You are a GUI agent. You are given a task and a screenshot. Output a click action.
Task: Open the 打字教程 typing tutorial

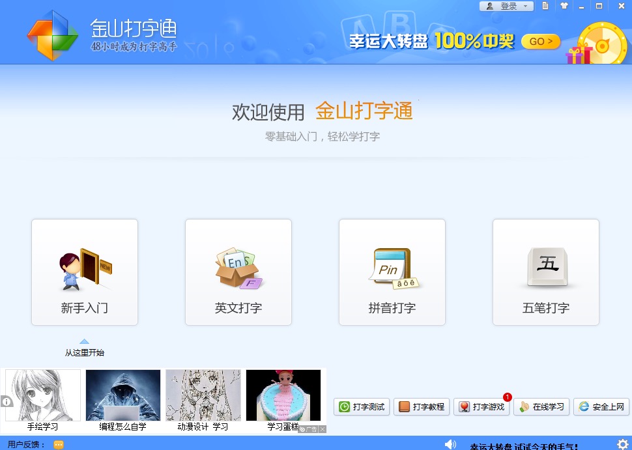pyautogui.click(x=422, y=406)
